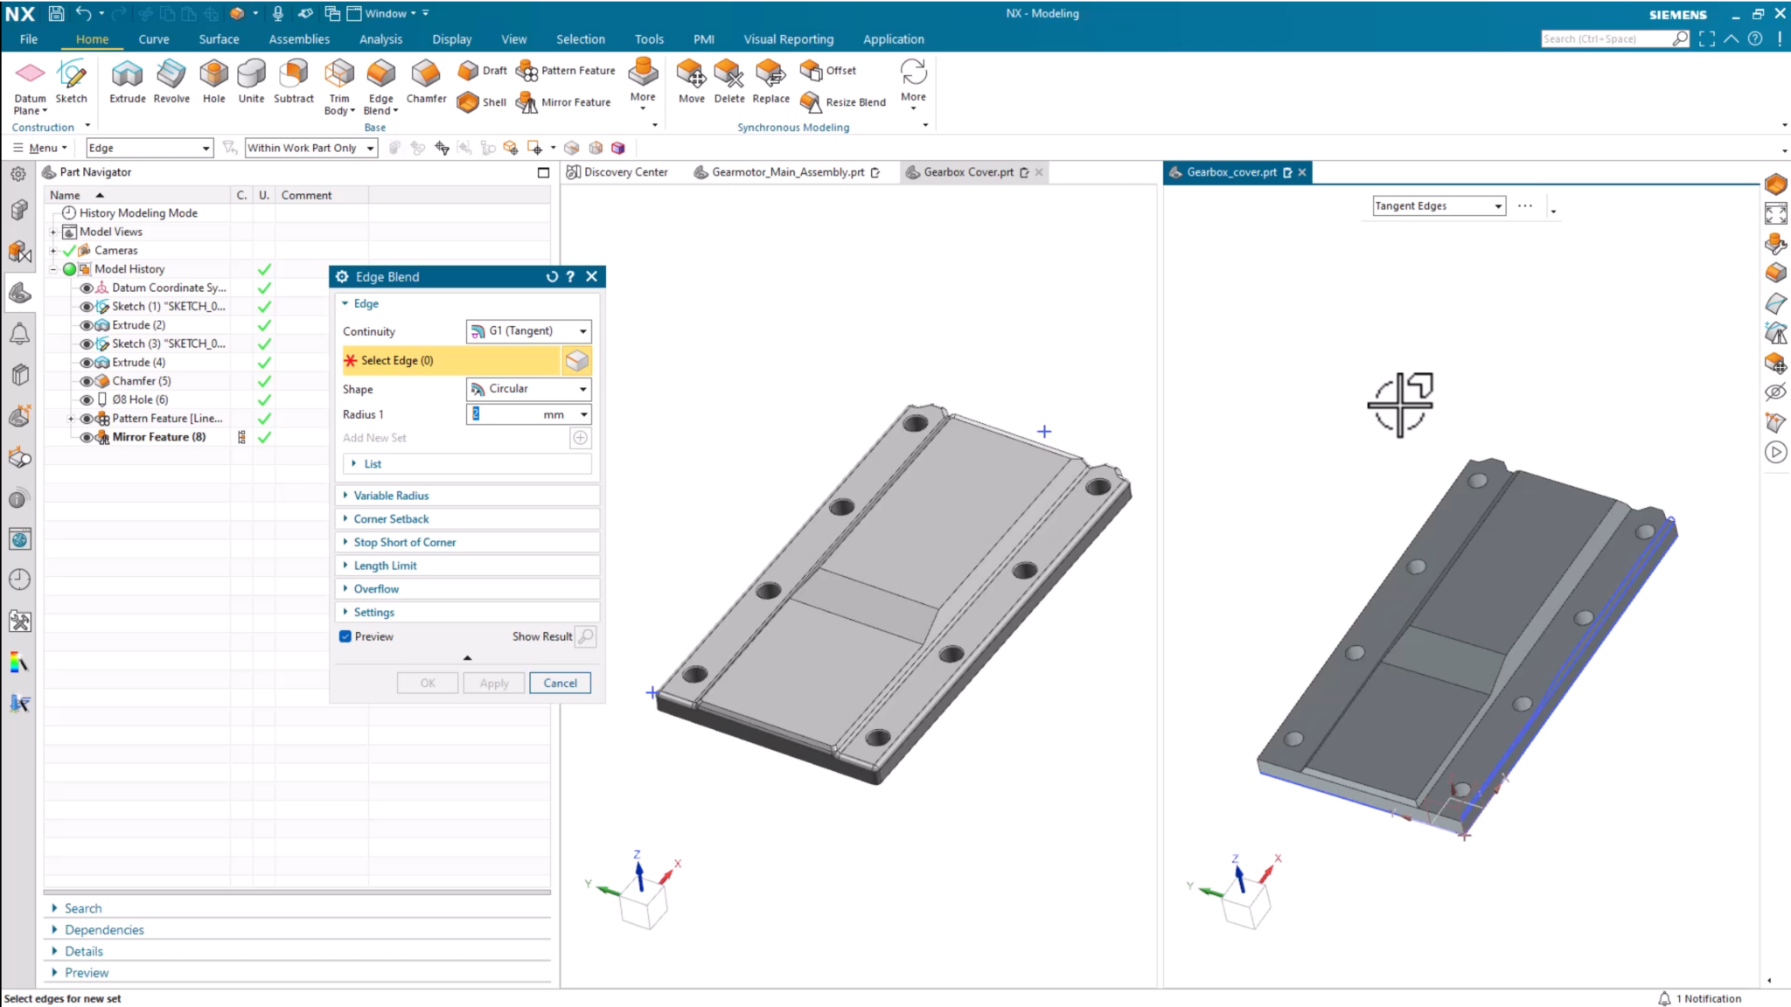The image size is (1791, 1007).
Task: Toggle visibility of Chamfer (5) feature
Action: pyautogui.click(x=86, y=380)
